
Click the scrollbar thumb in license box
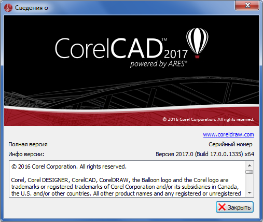tap(250, 172)
